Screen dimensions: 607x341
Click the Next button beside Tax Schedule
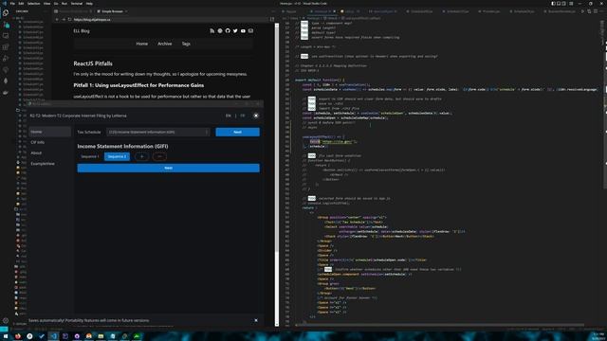238,133
